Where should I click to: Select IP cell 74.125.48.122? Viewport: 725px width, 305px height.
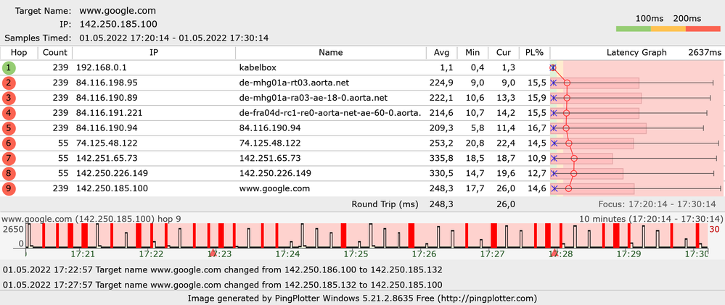point(107,143)
